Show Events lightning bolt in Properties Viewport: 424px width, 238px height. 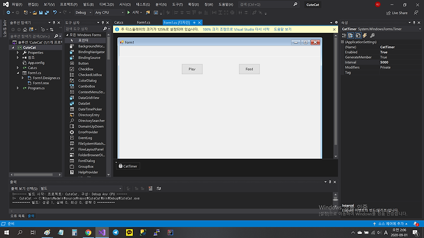[365, 36]
